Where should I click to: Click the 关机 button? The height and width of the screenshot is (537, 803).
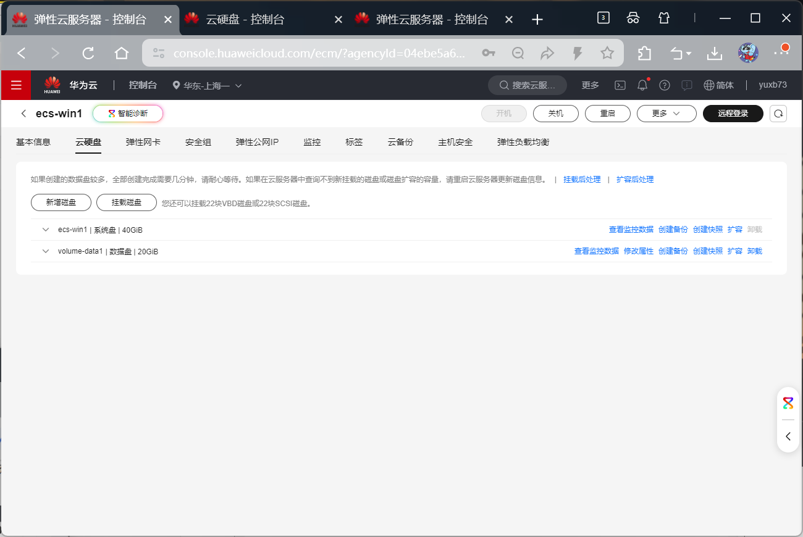(x=556, y=114)
